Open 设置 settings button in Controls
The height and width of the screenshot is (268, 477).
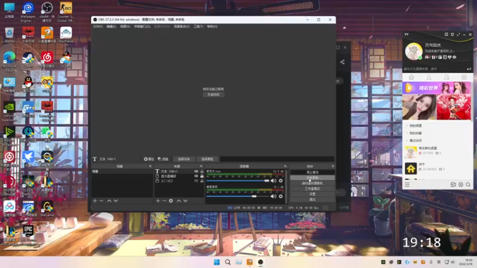pyautogui.click(x=312, y=194)
